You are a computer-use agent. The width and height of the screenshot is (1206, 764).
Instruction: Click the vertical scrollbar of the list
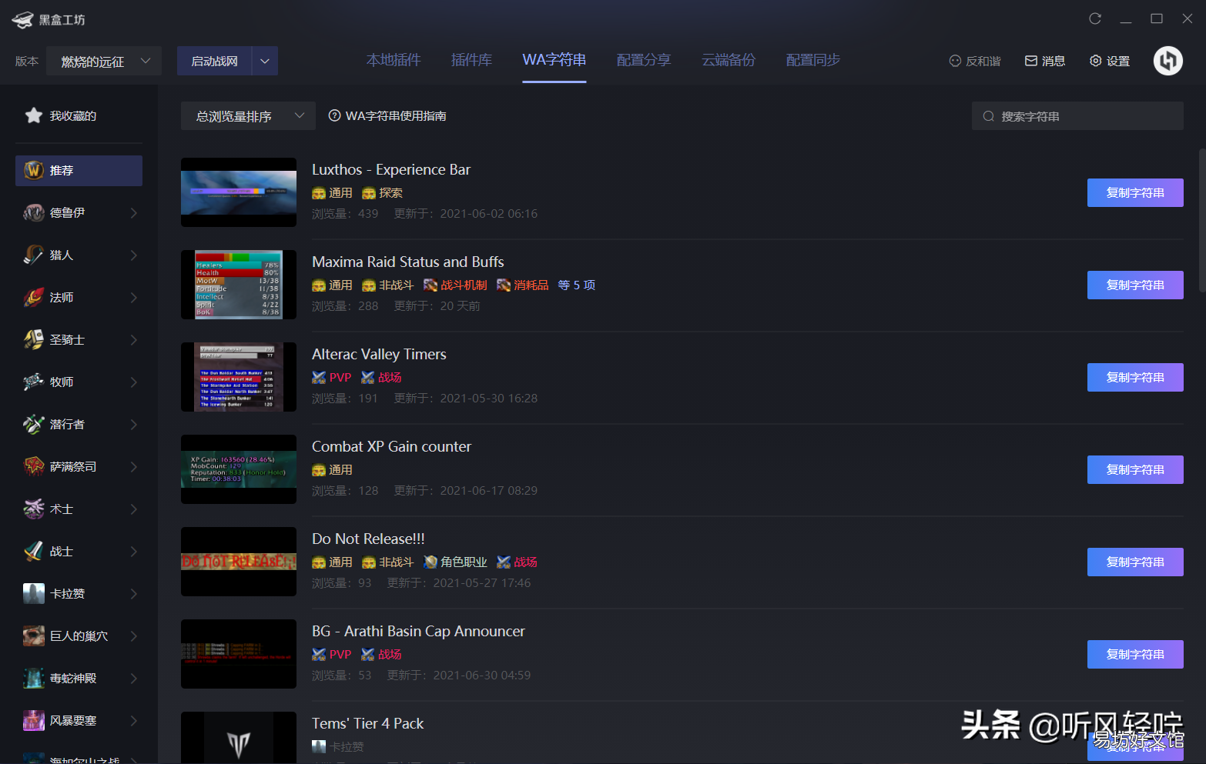[x=1201, y=221]
